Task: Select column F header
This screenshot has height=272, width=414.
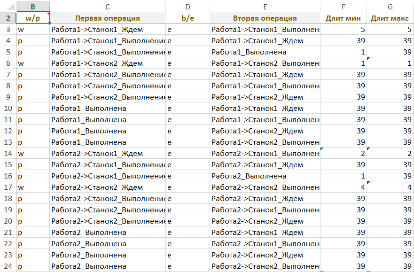Action: [x=344, y=7]
